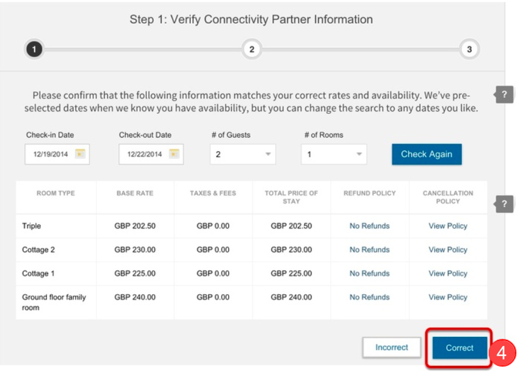521x374 pixels.
Task: Open the check-out date calendar icon
Action: tap(174, 154)
